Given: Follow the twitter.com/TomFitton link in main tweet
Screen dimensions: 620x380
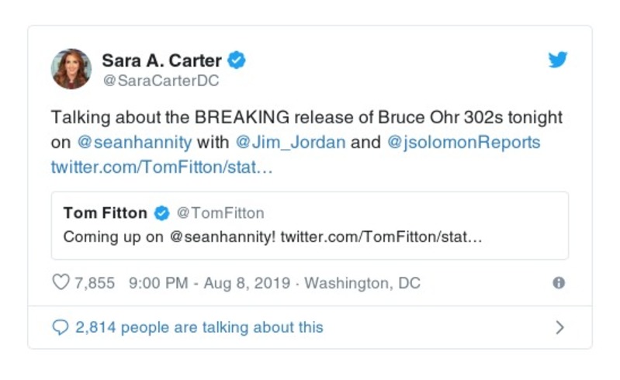Looking at the screenshot, I should tap(161, 167).
